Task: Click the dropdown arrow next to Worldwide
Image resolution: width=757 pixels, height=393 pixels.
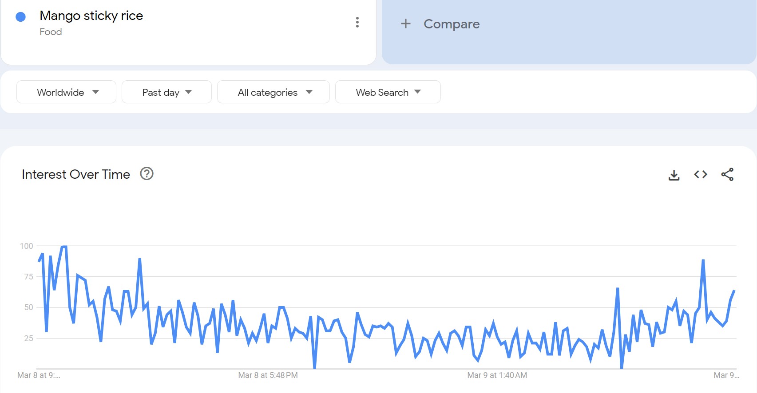Action: [95, 92]
